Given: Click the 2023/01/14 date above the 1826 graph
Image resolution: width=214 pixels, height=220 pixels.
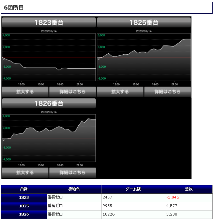Looking at the screenshot, I should click(x=49, y=112).
